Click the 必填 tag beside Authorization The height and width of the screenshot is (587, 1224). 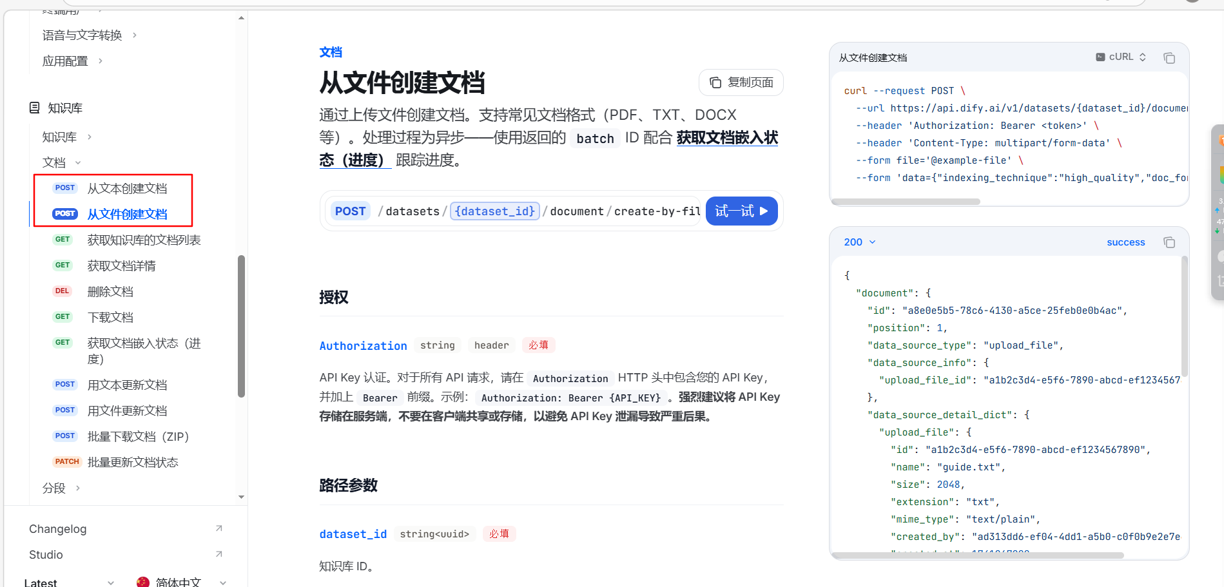[538, 345]
